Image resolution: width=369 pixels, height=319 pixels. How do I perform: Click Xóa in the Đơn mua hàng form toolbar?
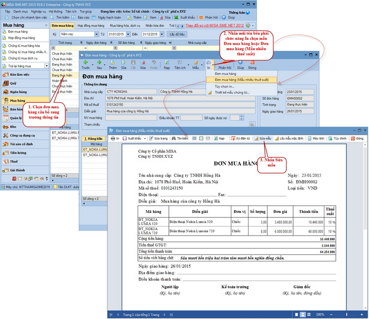tap(143, 64)
